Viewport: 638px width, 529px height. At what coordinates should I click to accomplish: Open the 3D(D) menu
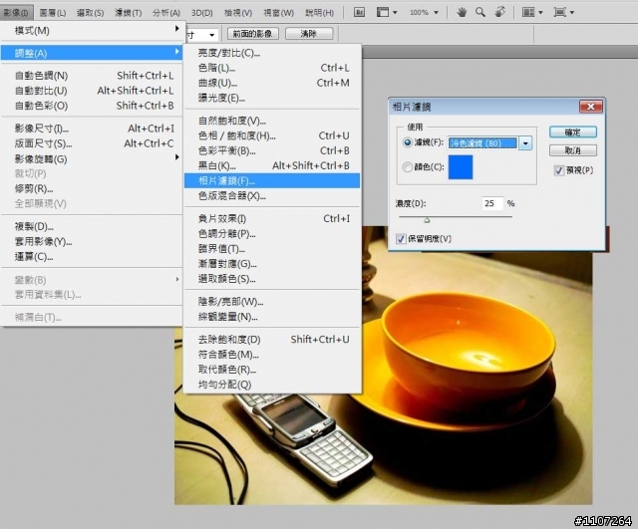[201, 13]
